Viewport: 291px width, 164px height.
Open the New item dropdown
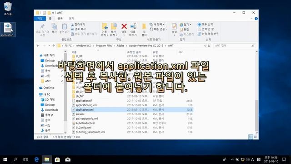coord(157,24)
